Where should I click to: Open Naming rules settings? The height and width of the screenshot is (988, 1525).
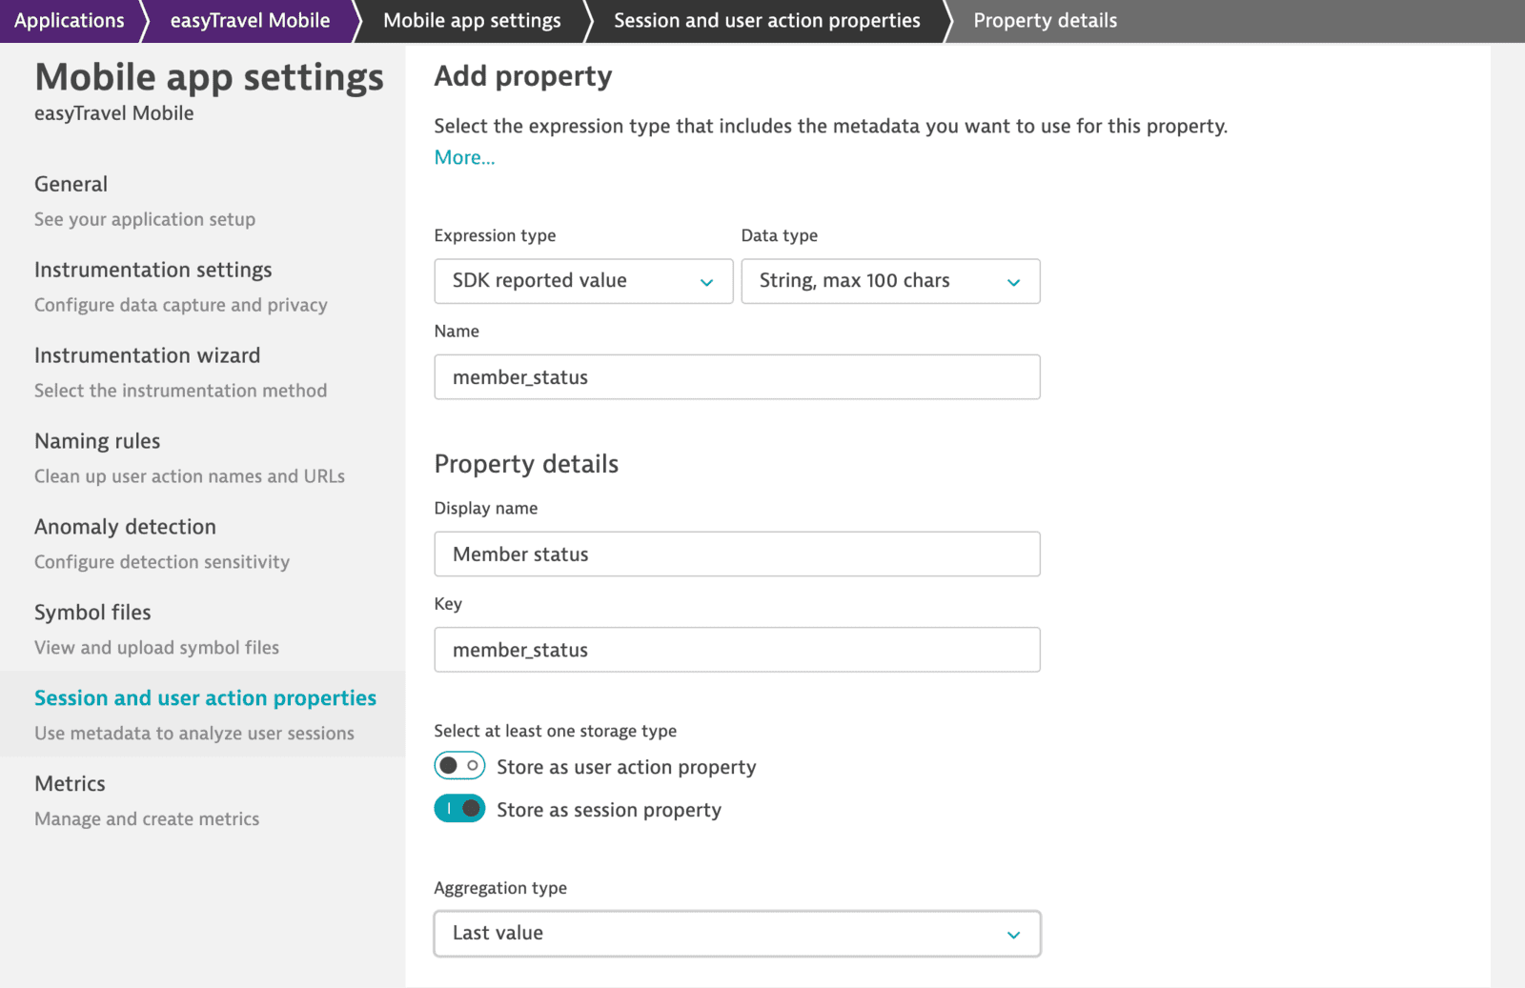point(96,440)
